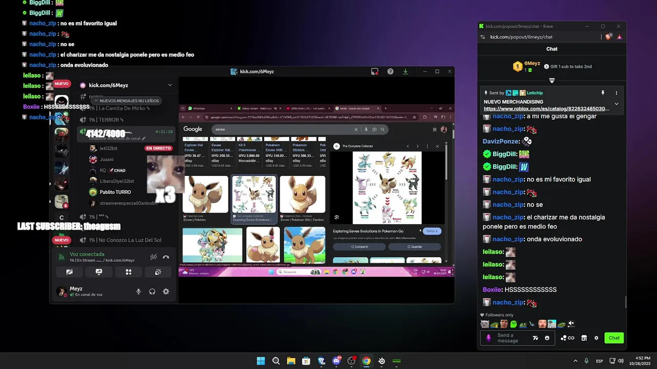
Task: Open File Explorer from the taskbar
Action: coord(291,361)
